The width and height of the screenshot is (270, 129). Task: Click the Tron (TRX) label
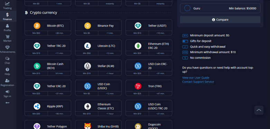click(155, 86)
